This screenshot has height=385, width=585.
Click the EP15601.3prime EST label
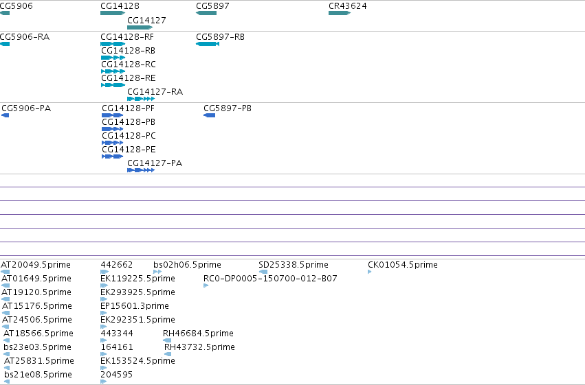[135, 306]
